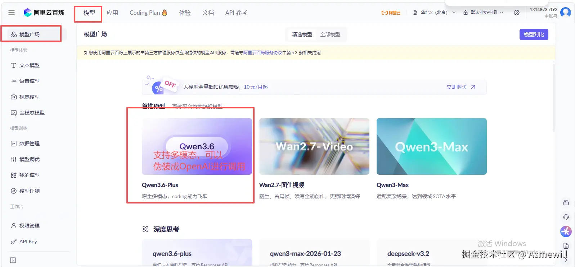Click the Wan2.7-图生视频 title text
The height and width of the screenshot is (267, 575).
click(x=282, y=185)
